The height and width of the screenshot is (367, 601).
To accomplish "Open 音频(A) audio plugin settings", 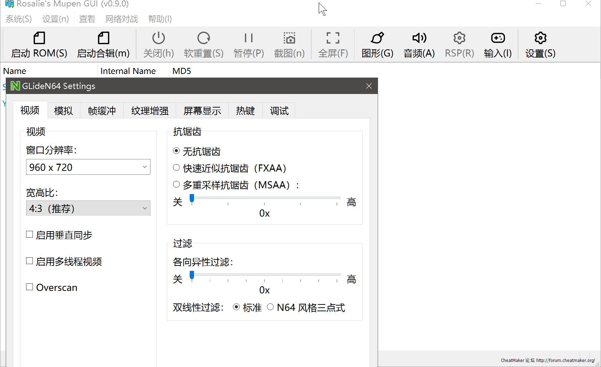I will pos(419,45).
